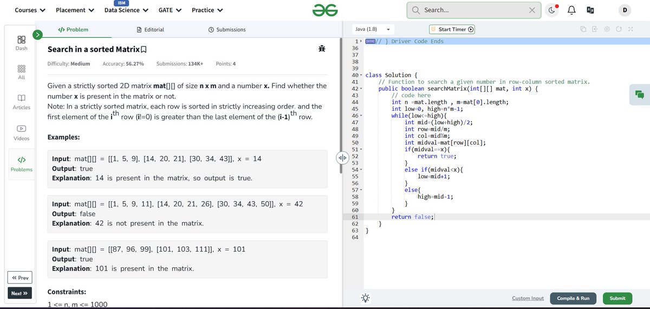Click the 'Examples:' heading
650x309 pixels.
point(63,137)
